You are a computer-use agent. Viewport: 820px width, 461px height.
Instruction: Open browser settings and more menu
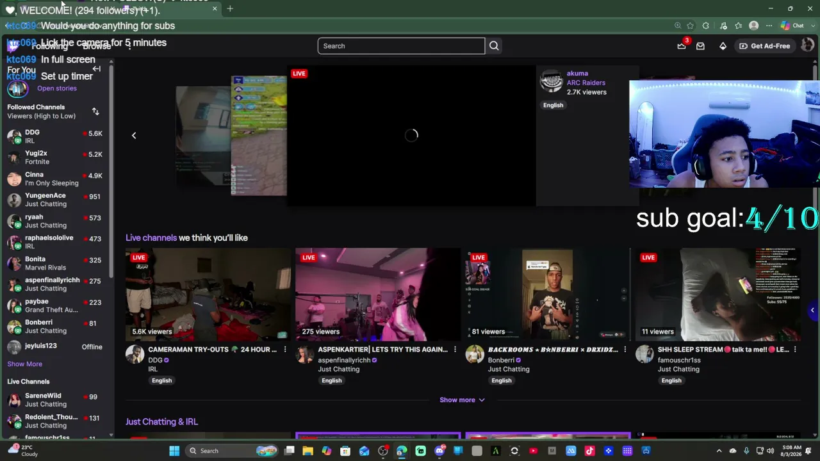(x=769, y=26)
